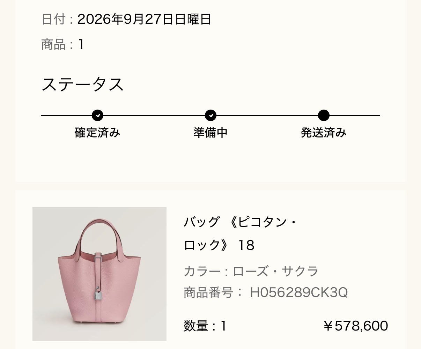
Task: Click progress line between 準備中 and 発送済み
Action: click(x=267, y=115)
